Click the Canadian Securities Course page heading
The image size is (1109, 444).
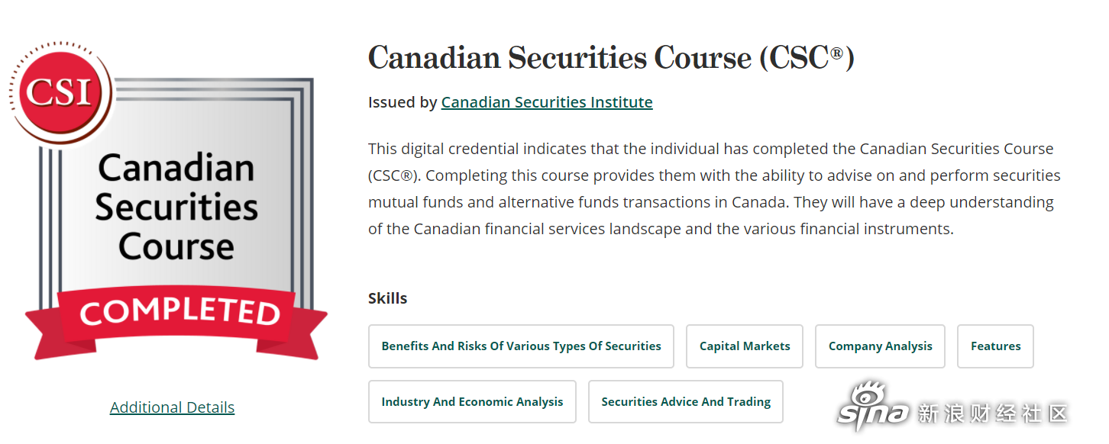tap(611, 58)
